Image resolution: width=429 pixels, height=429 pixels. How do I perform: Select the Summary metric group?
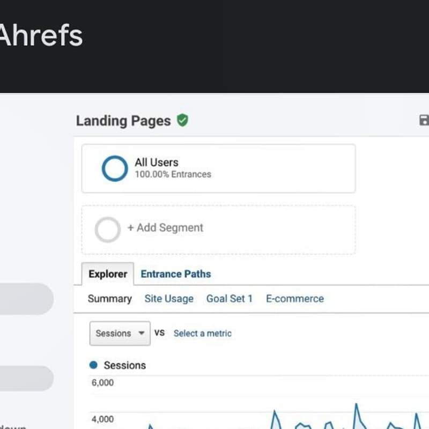(110, 299)
